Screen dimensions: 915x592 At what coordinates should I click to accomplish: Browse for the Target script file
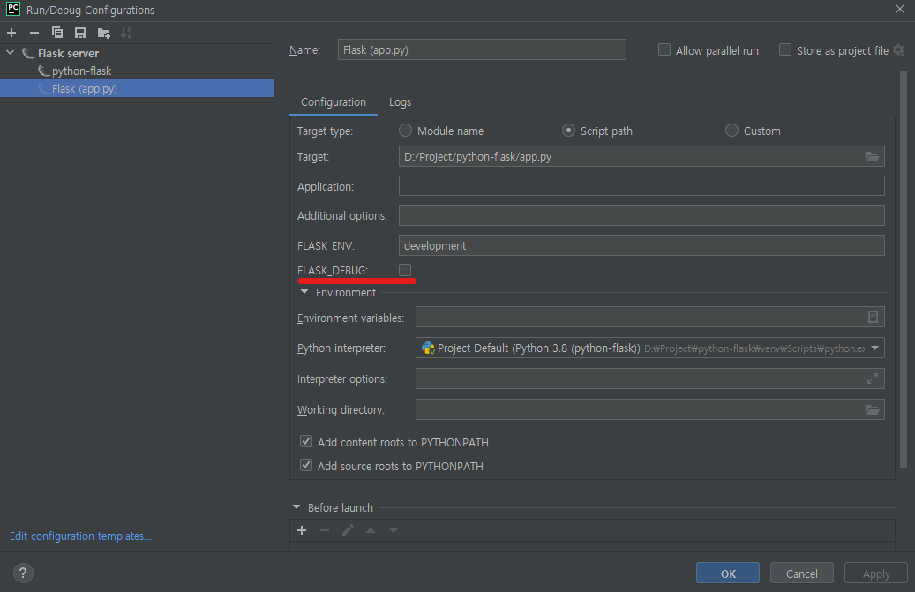coord(873,156)
